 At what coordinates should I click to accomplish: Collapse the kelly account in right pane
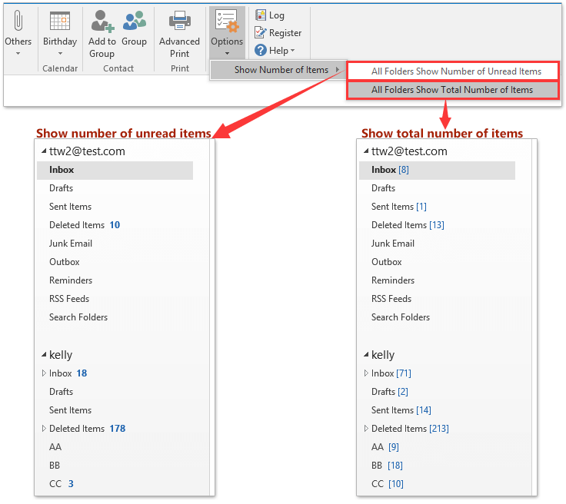(365, 355)
